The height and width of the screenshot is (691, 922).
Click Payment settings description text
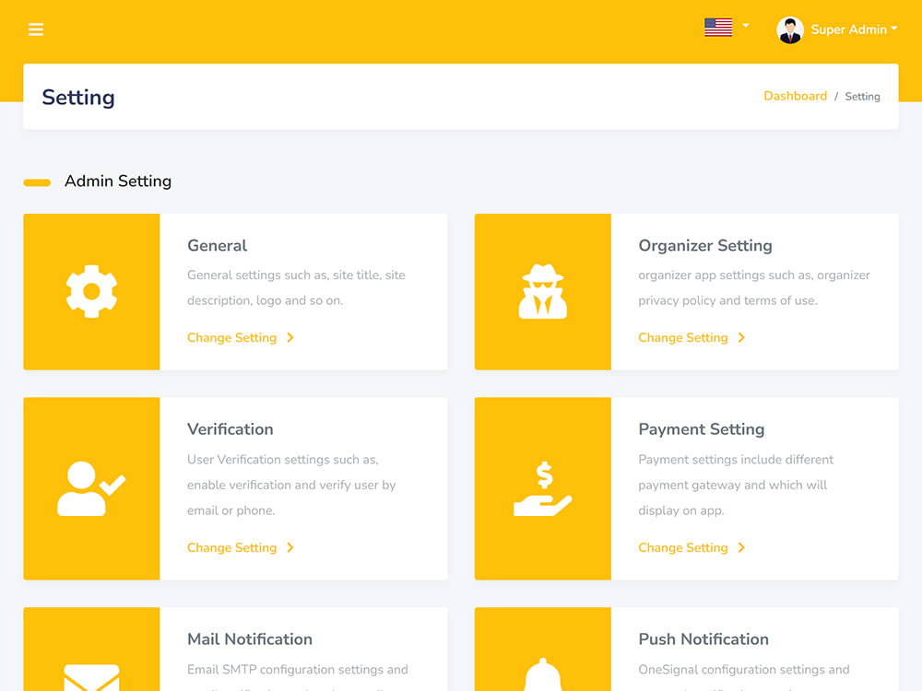736,485
